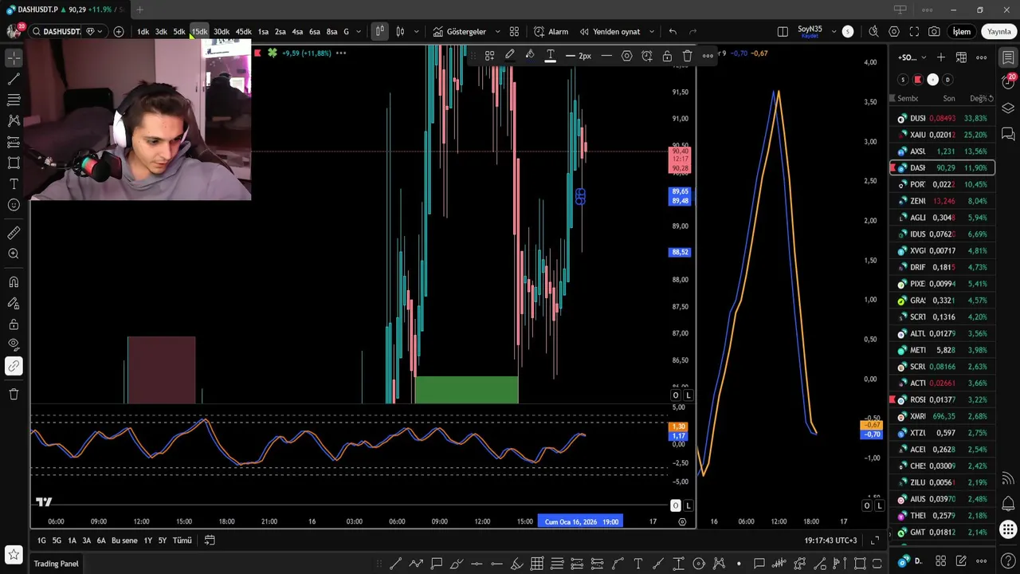Select the 4sa timeframe

click(x=297, y=32)
